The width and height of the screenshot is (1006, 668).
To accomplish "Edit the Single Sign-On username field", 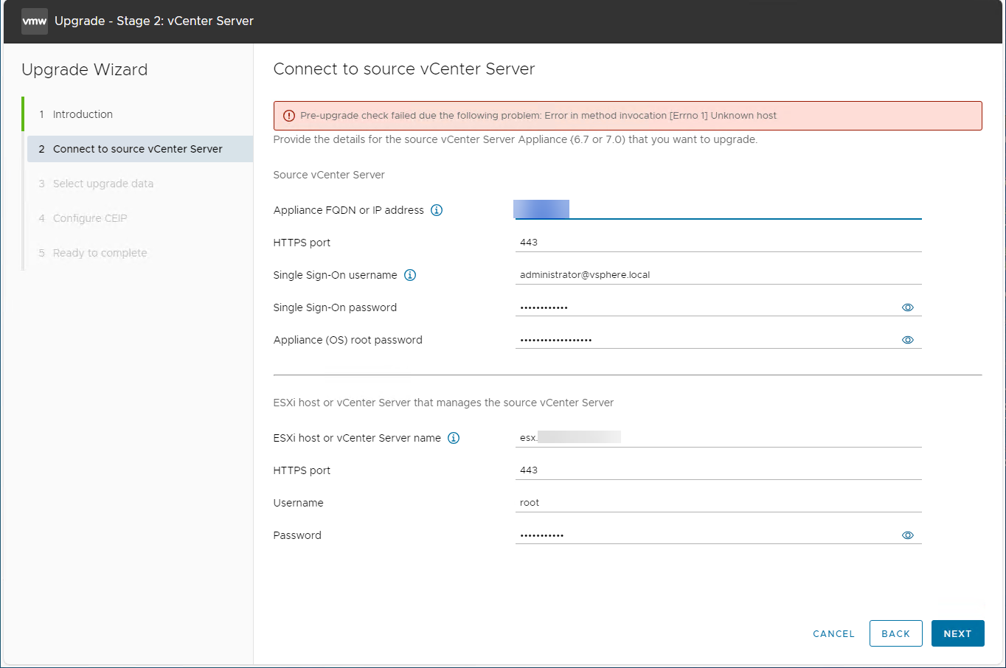I will [718, 275].
